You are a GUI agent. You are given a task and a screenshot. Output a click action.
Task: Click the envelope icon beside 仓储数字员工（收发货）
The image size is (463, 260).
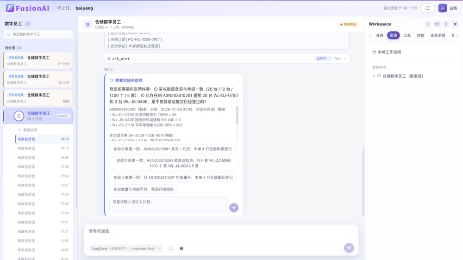point(379,76)
